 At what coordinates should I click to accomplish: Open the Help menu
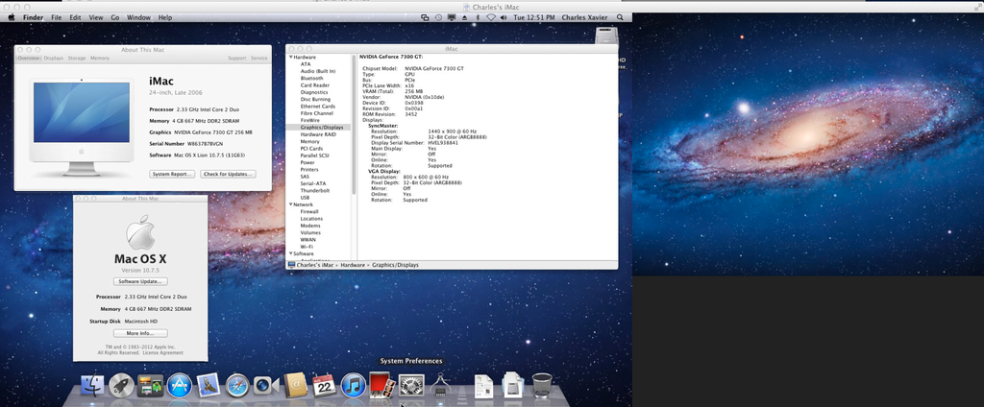[165, 17]
